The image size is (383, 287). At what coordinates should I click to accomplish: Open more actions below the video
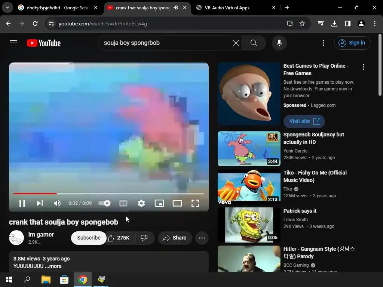[202, 238]
